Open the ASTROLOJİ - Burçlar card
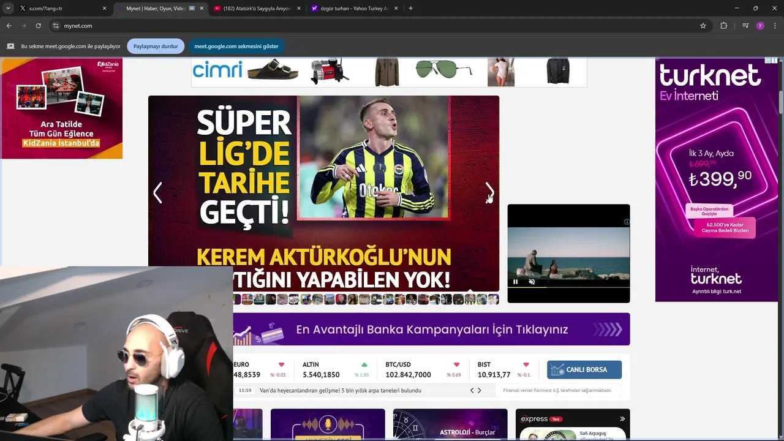The image size is (784, 441). [x=450, y=424]
